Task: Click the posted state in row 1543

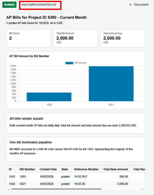Action: pos(65,176)
